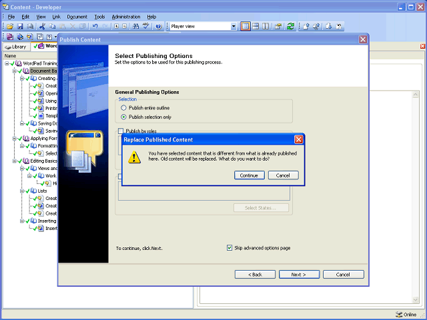Close the Replace Published Content dialog

[298, 139]
